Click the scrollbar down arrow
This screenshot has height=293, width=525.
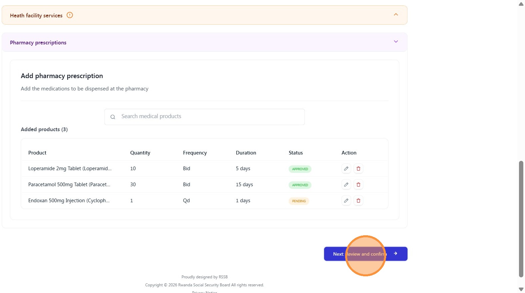[x=521, y=289]
